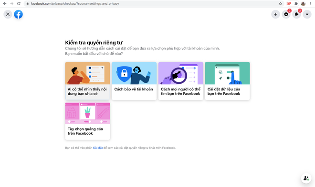Image resolution: width=315 pixels, height=187 pixels.
Task: Expand the account dropdown arrow
Action: tap(307, 14)
